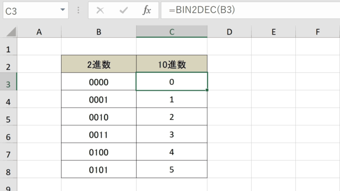
Task: Click the vertical dots handle beside Name Box
Action: [x=78, y=10]
